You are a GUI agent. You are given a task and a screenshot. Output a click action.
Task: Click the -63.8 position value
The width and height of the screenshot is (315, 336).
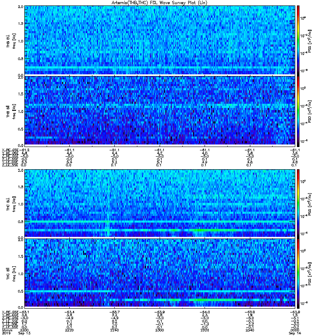tap(295, 312)
